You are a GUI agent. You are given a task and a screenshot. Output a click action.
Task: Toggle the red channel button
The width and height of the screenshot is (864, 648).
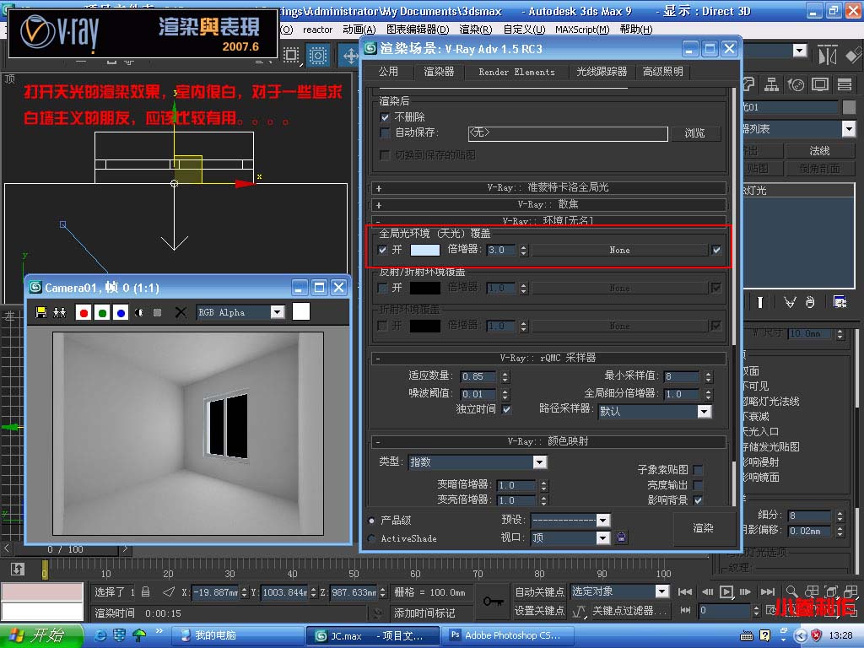coord(84,312)
